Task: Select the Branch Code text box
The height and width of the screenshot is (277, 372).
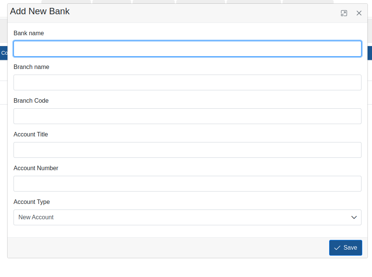Action: pyautogui.click(x=188, y=116)
